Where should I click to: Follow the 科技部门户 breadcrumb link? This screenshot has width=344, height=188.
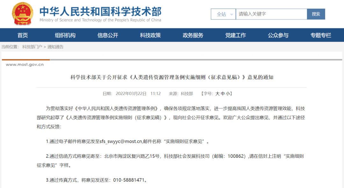click(32, 47)
